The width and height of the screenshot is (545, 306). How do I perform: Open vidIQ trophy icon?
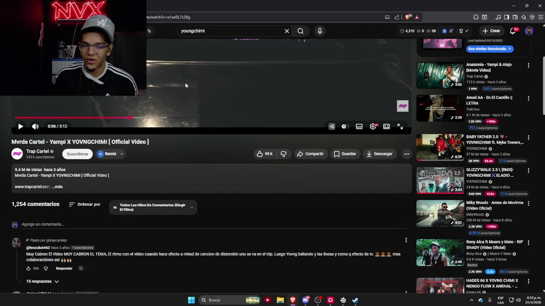461,31
